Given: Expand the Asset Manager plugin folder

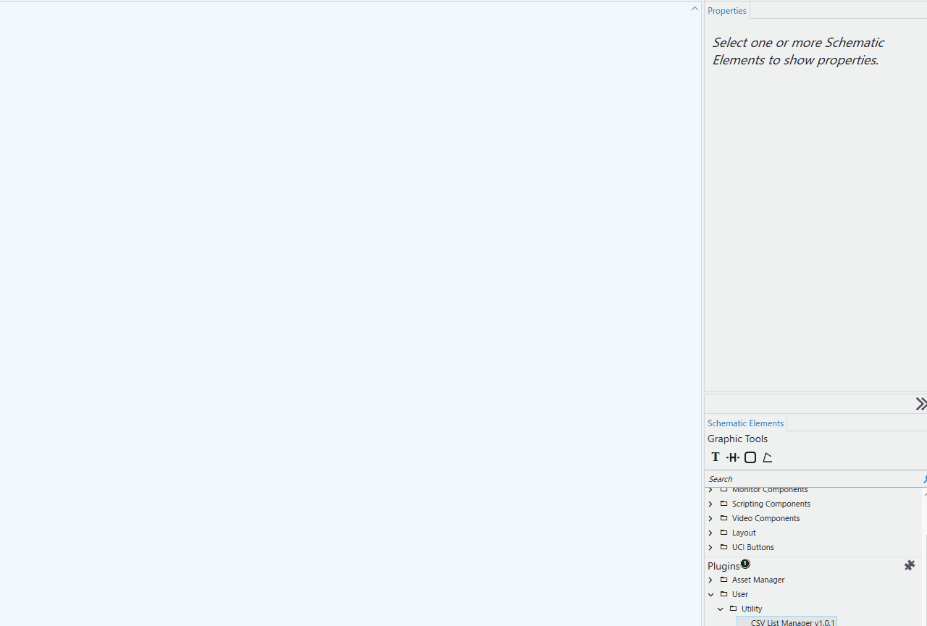Looking at the screenshot, I should [710, 580].
